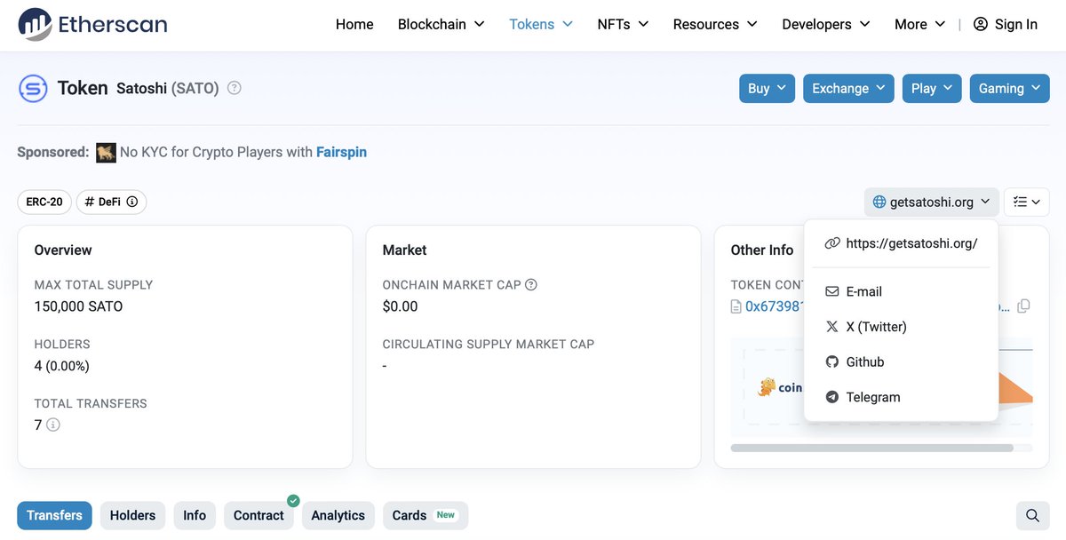Open the Buy dropdown
The image size is (1066, 540).
click(x=766, y=88)
